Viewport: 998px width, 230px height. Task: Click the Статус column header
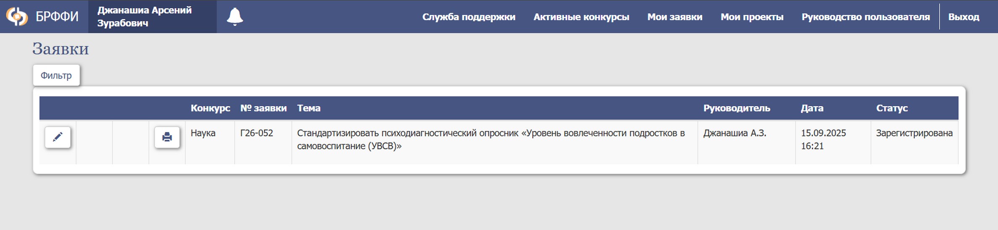[x=891, y=108]
